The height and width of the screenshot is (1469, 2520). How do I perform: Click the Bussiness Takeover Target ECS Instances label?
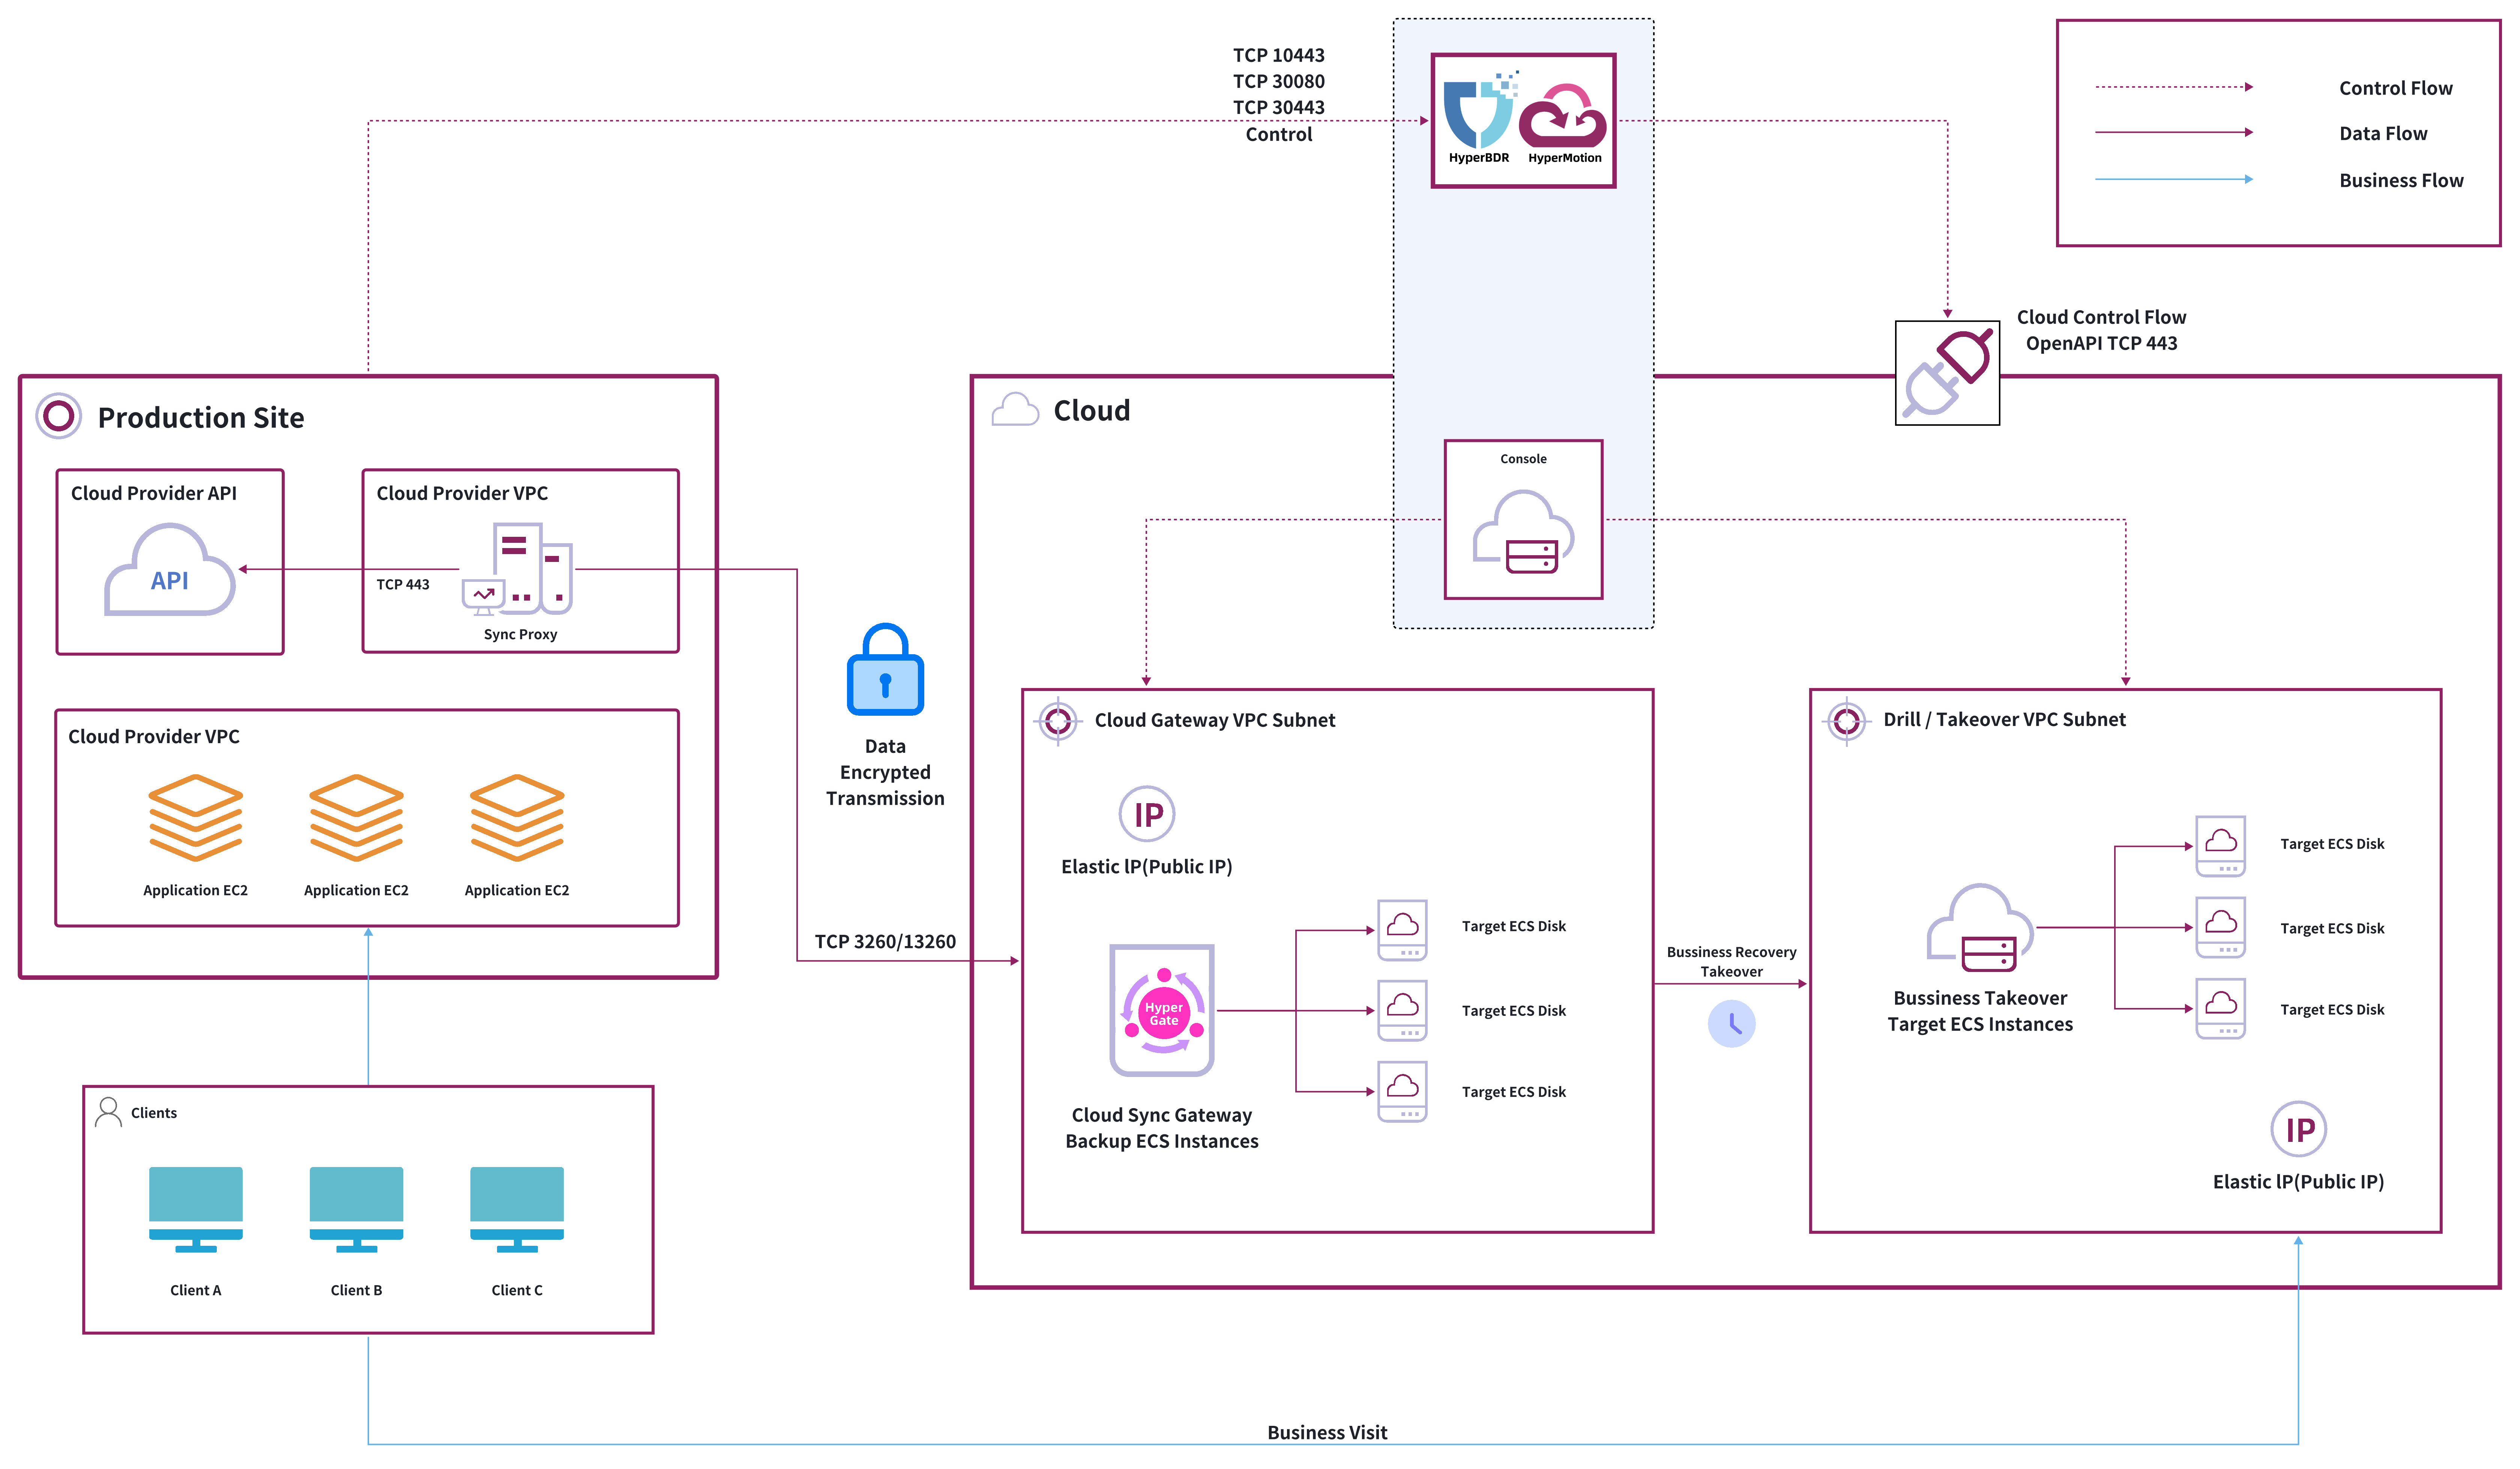coord(1980,1011)
